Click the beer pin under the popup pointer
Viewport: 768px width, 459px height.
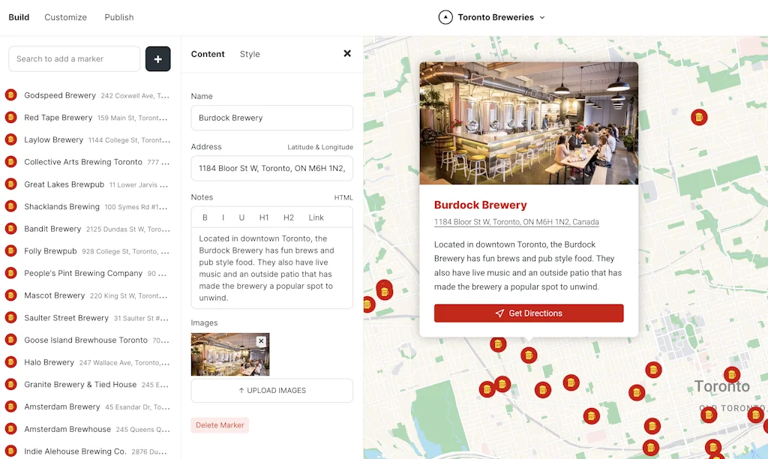click(x=529, y=355)
